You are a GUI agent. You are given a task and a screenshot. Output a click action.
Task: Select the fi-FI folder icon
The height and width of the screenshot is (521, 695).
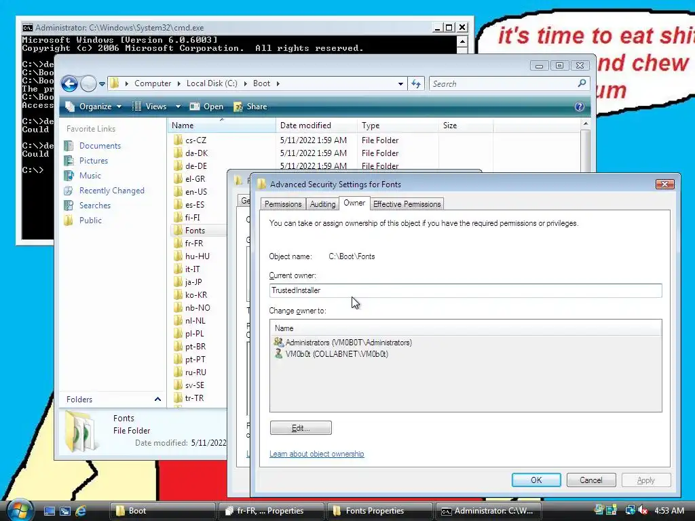point(178,217)
